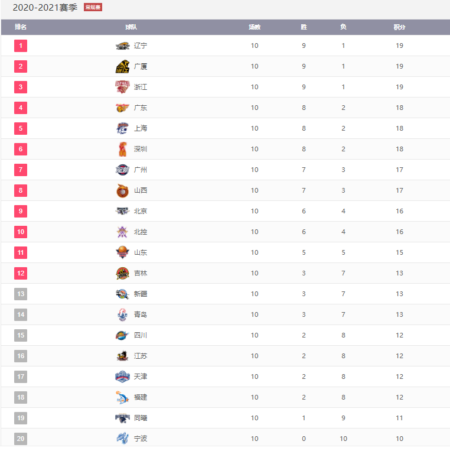Screen dimensions: 450x451
Task: Open the 广州 team link
Action: point(141,170)
